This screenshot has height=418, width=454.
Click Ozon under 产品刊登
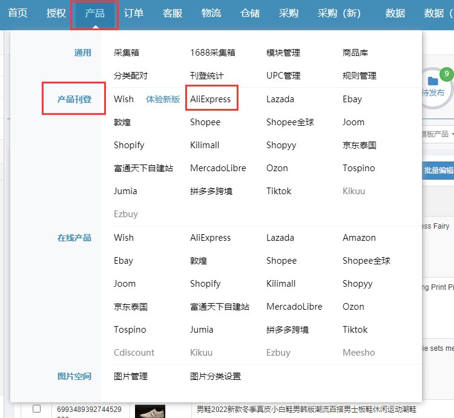coord(277,168)
